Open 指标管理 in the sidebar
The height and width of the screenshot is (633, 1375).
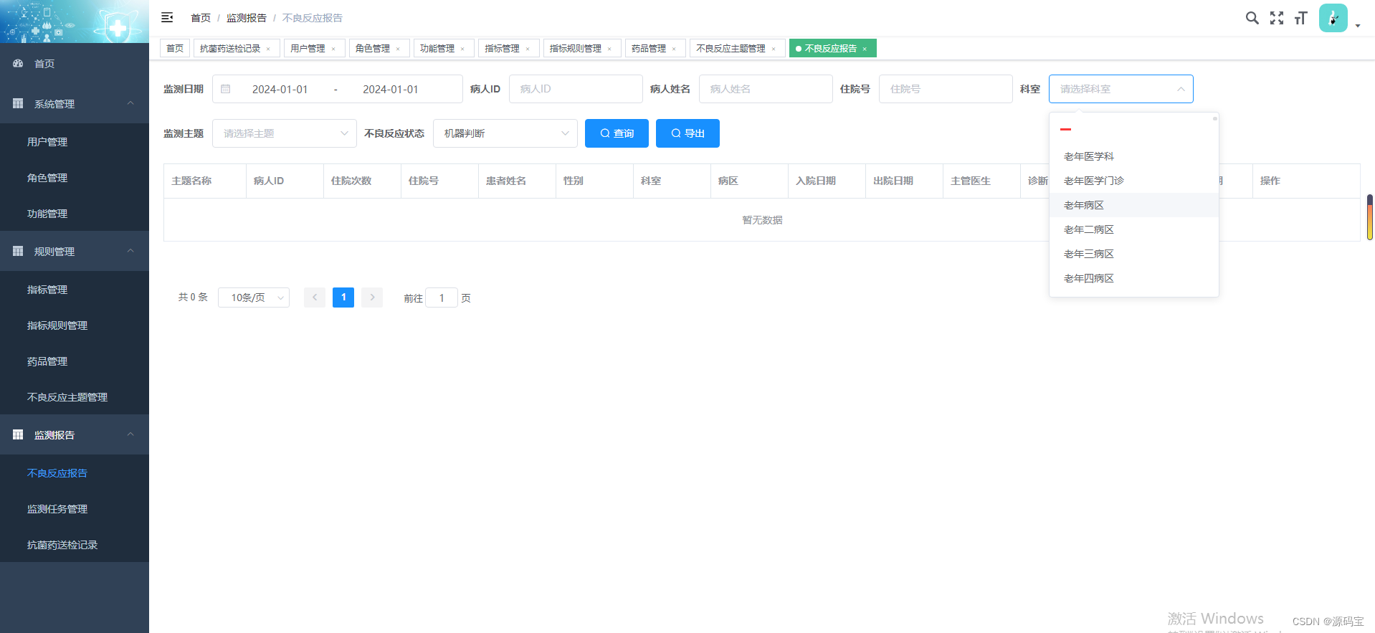[75, 290]
